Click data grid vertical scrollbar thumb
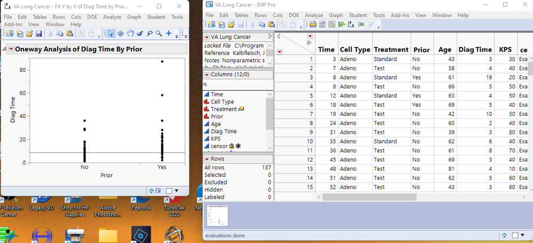533x243 pixels. click(x=530, y=69)
